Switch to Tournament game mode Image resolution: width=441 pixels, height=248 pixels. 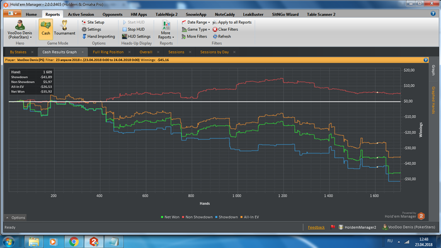[64, 28]
